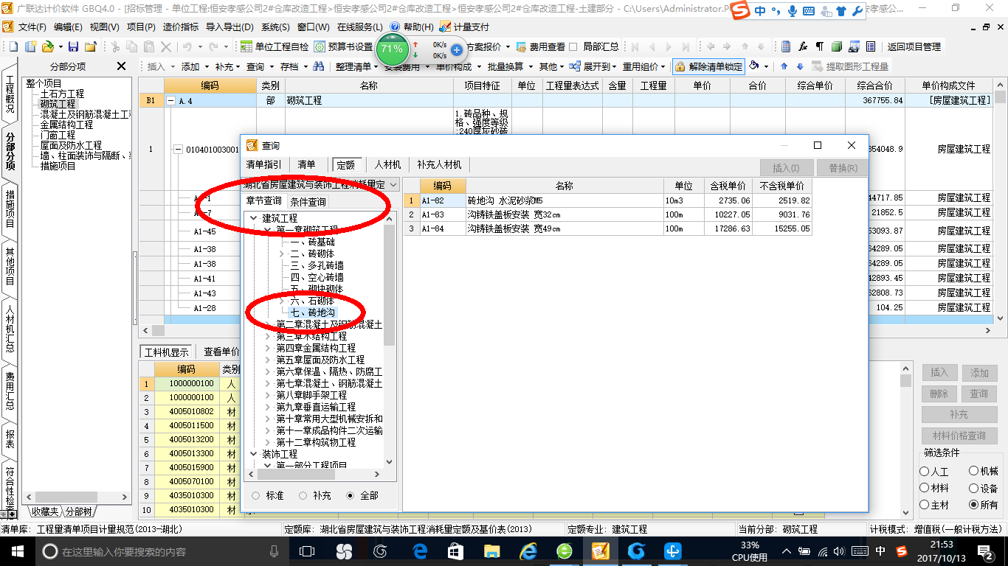Screen dimensions: 1008x566
Task: Open File Explorer from taskbar
Action: 491,551
